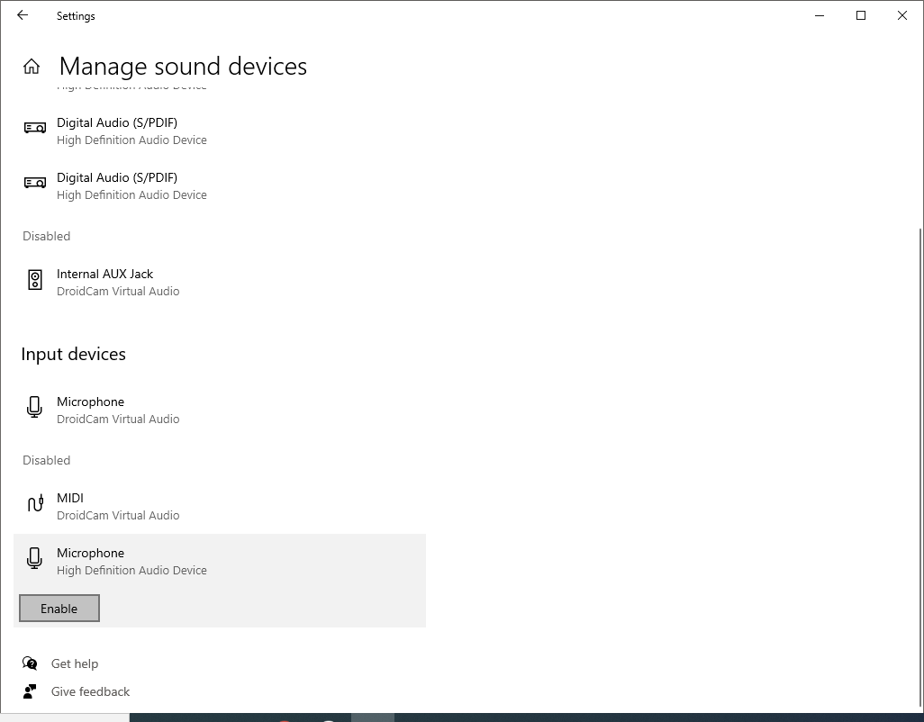
Task: Select Microphone DroidCam Virtual Audio input
Action: pos(219,410)
